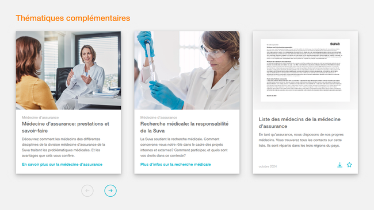Bookmark the document with the star icon
This screenshot has height=210, width=374.
(x=349, y=165)
